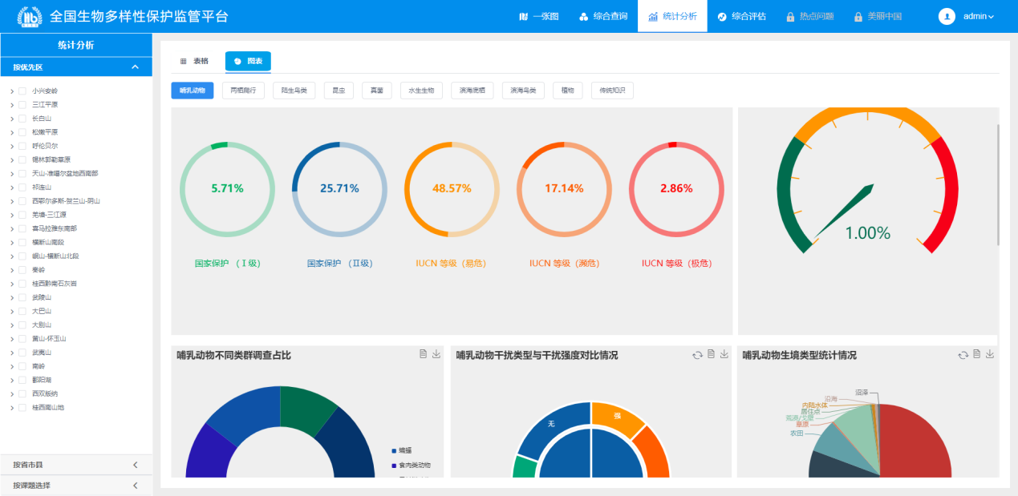1018x496 pixels.
Task: Select the 武陵山 checkbox
Action: (22, 297)
